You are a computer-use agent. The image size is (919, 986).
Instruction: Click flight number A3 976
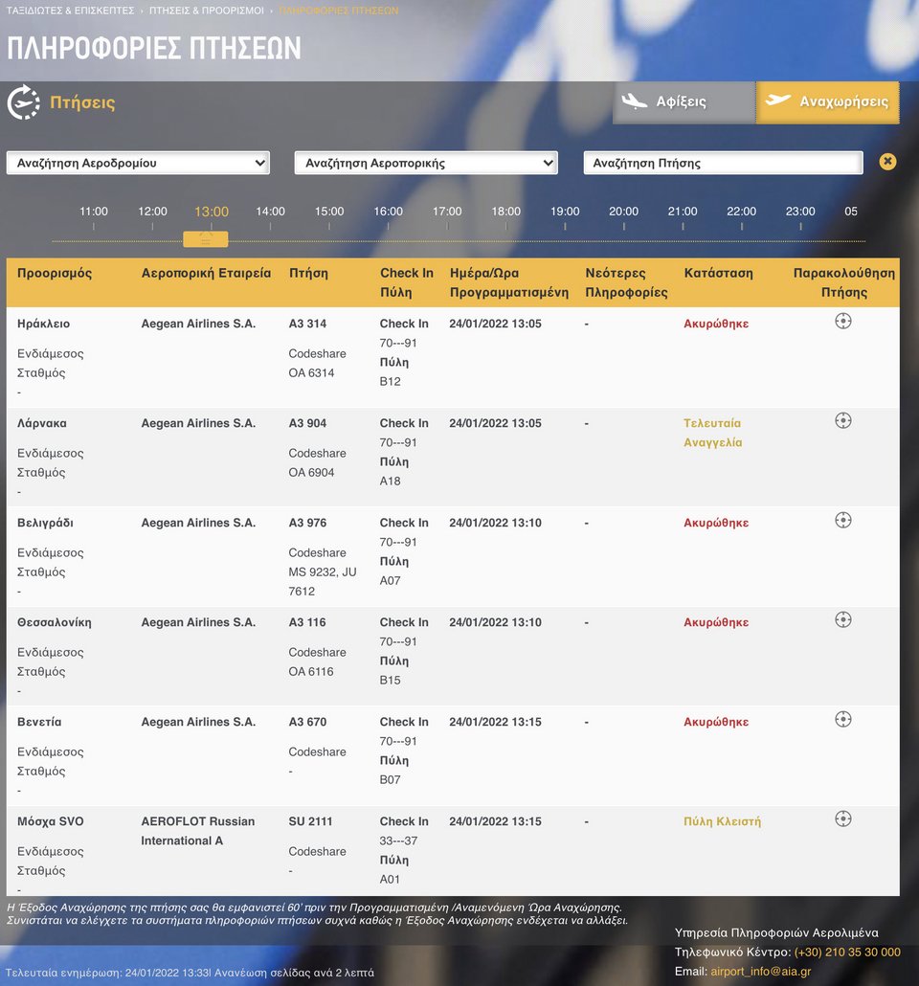pyautogui.click(x=307, y=523)
